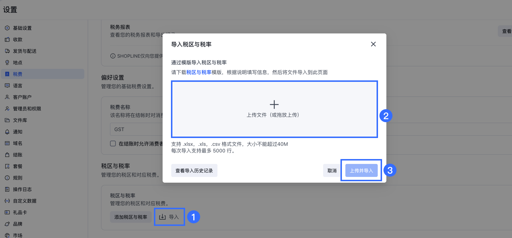Select the 税费 menu item
512x238 pixels.
[43, 74]
